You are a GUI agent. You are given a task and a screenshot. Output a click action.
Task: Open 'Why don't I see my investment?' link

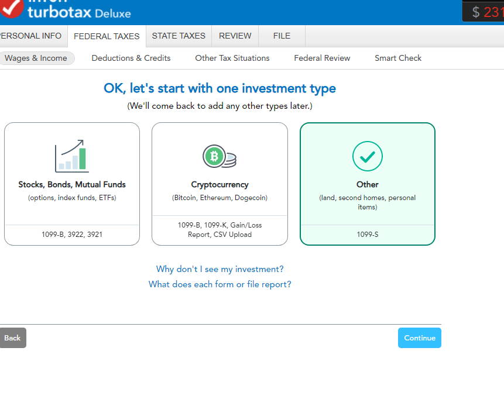220,269
